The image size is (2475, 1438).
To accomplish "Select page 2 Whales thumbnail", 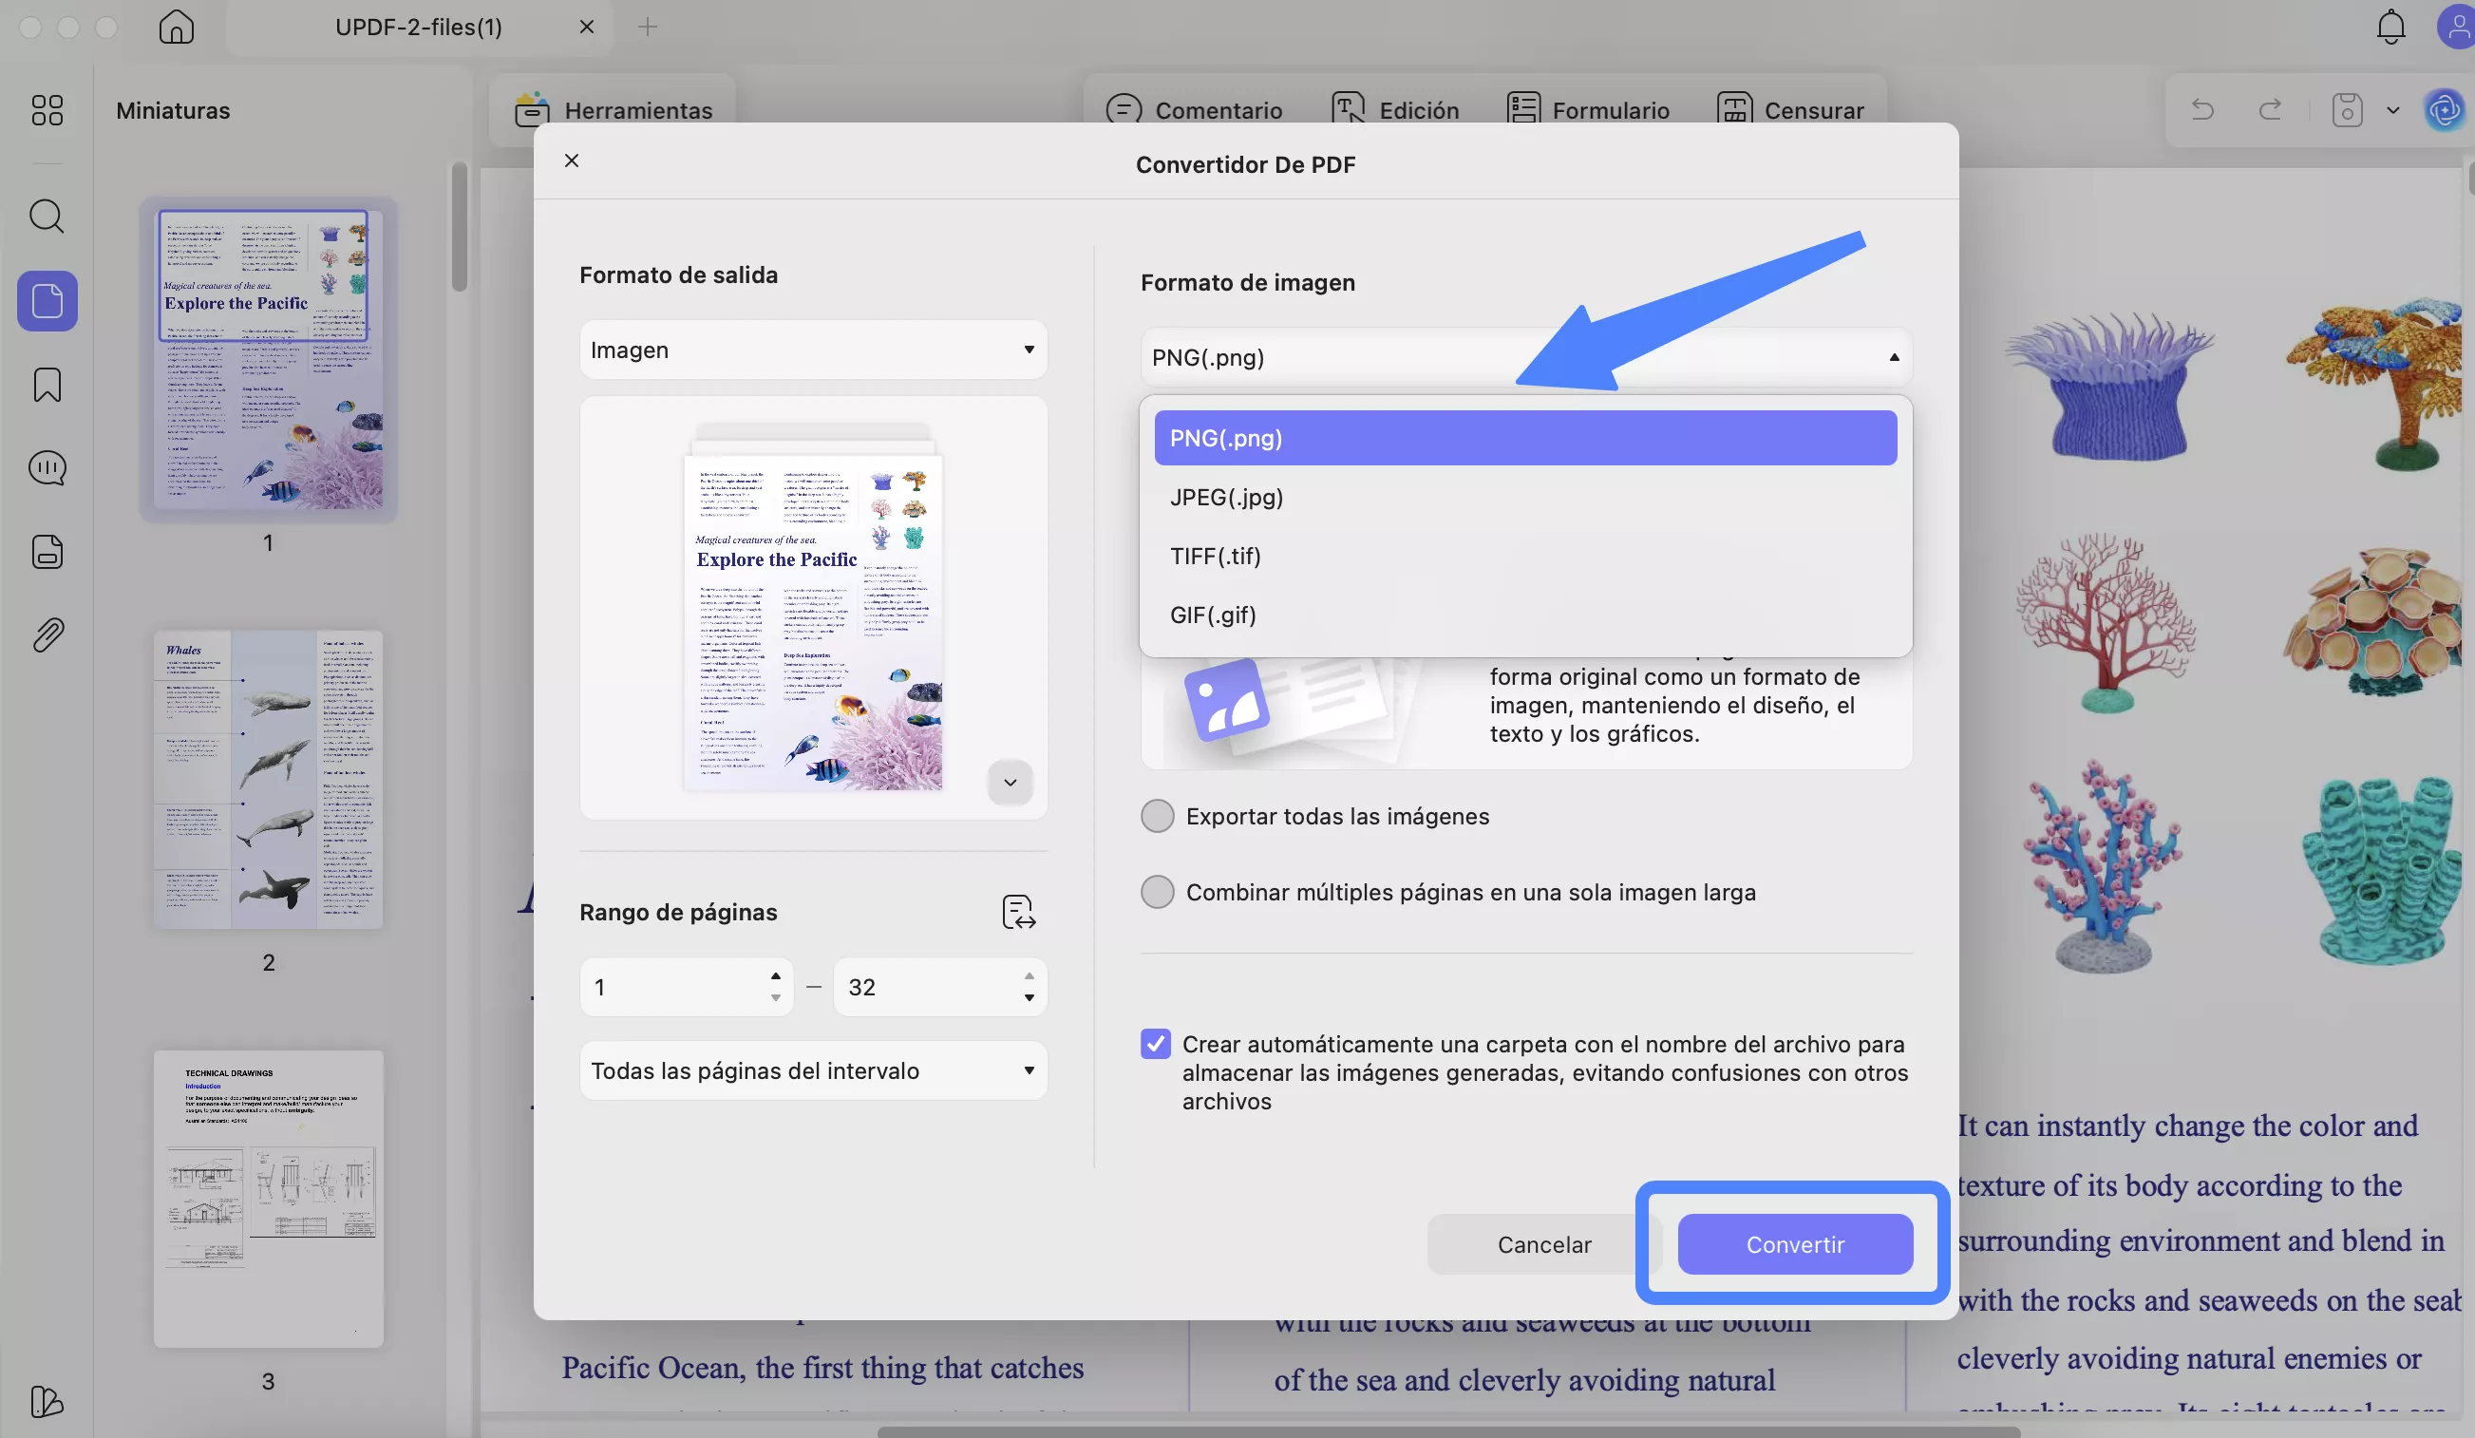I will [x=268, y=780].
